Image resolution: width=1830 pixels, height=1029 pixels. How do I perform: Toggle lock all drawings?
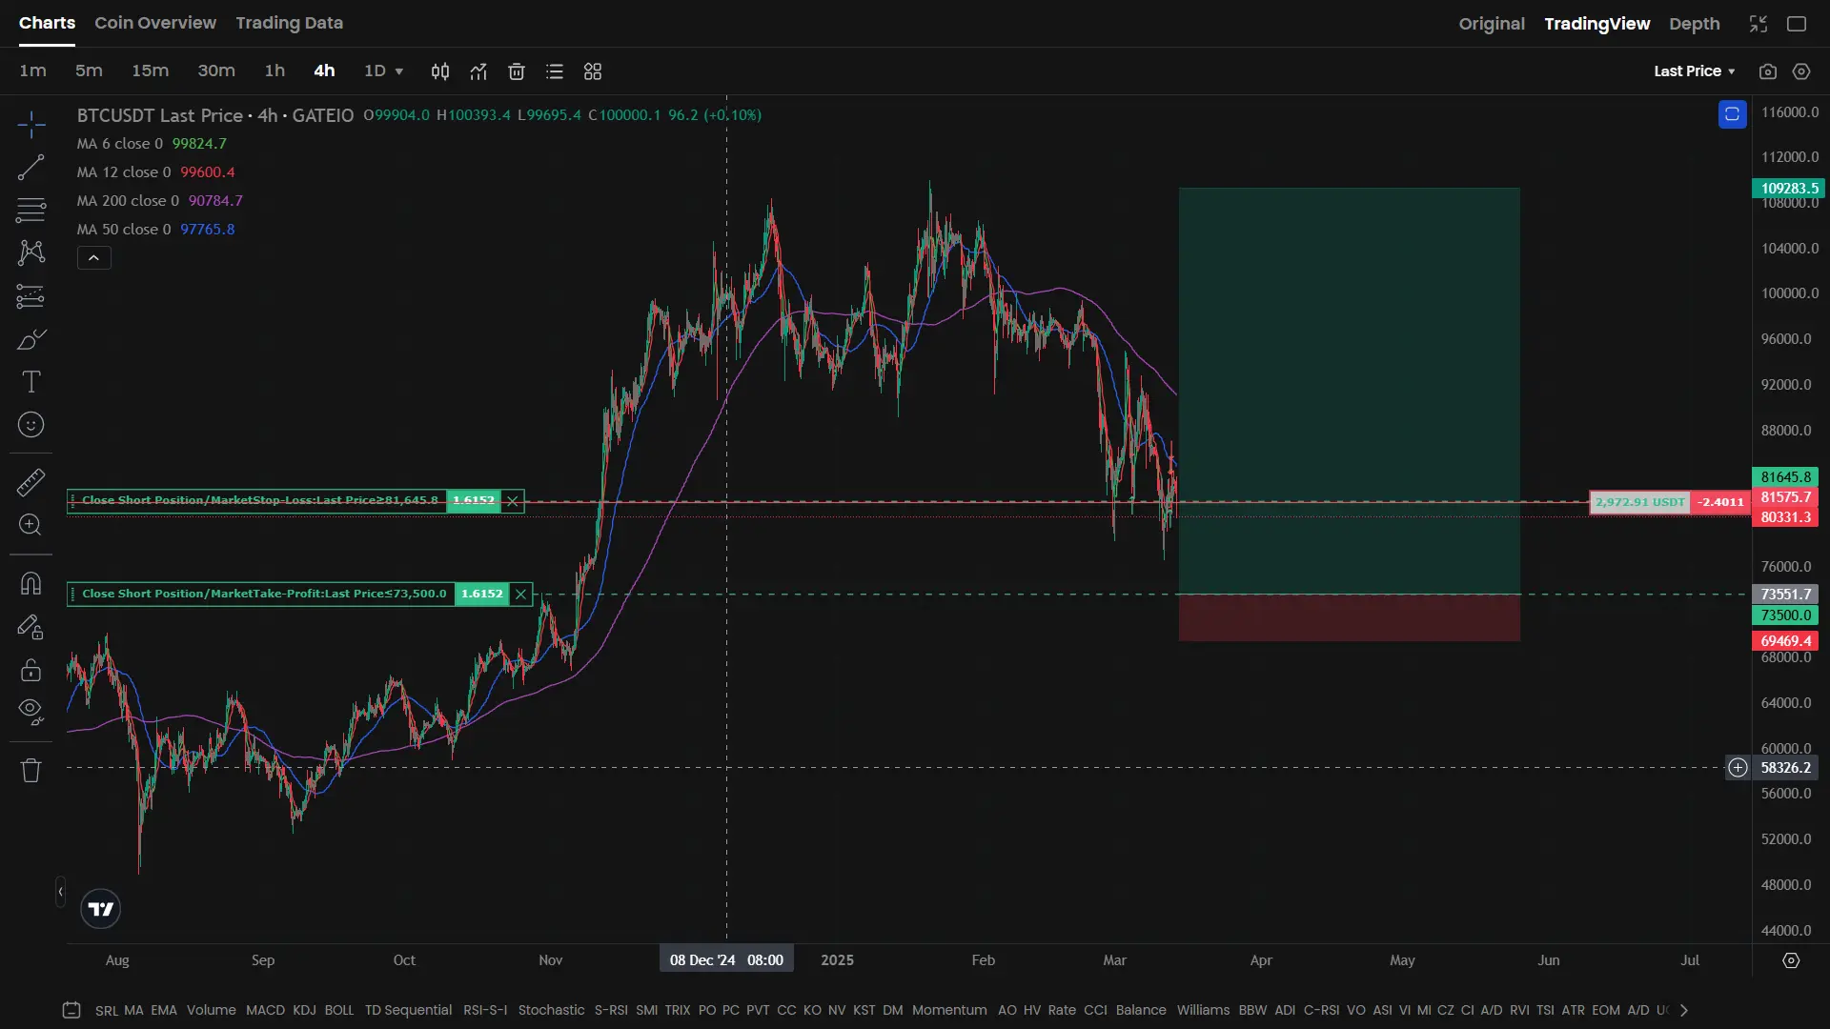[x=30, y=671]
